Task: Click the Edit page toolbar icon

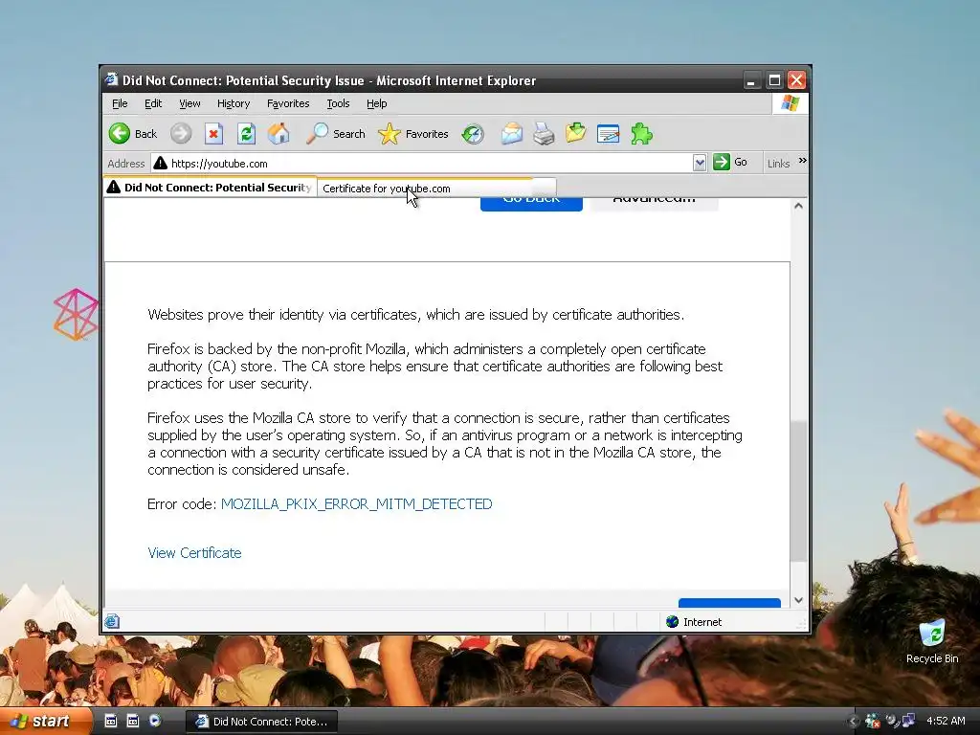Action: 608,134
